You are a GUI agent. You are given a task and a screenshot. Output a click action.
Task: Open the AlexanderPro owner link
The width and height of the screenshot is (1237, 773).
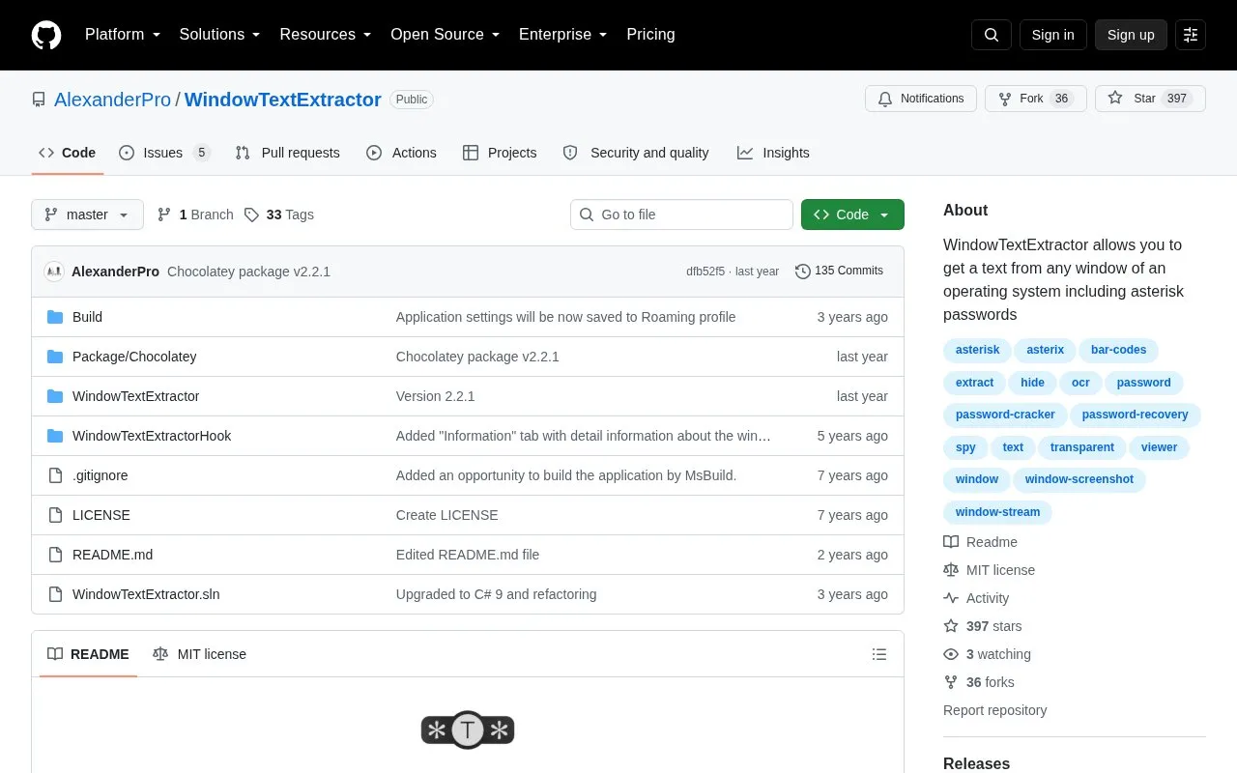[x=112, y=100]
